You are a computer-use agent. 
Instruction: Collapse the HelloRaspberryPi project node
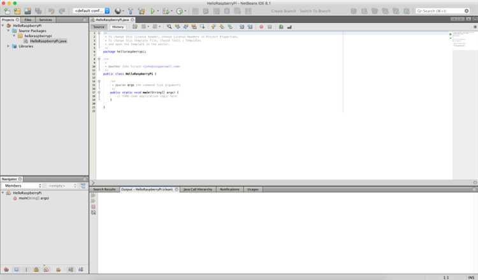[x=3, y=26]
